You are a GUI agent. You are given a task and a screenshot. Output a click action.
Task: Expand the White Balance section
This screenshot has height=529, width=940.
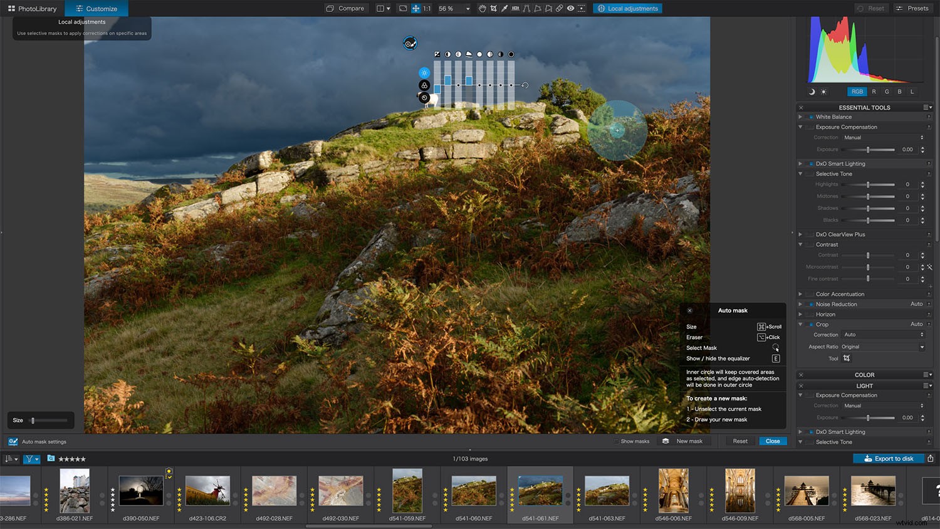[x=800, y=117]
